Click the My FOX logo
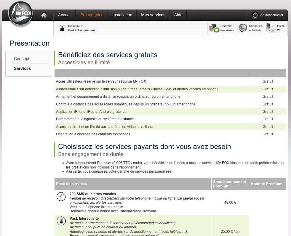The image size is (291, 236). (20, 14)
